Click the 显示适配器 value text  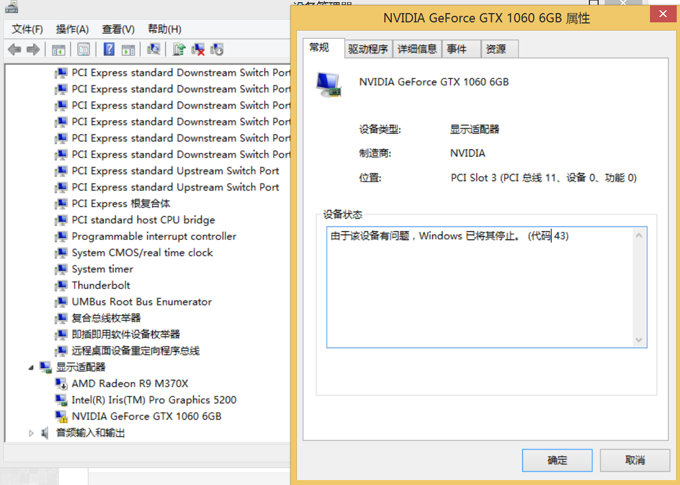click(x=475, y=129)
